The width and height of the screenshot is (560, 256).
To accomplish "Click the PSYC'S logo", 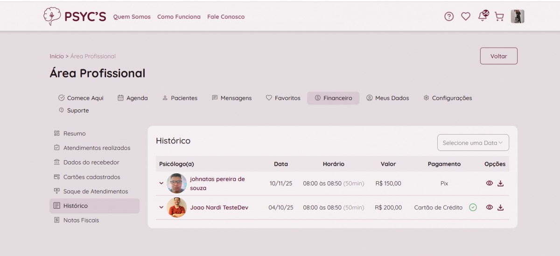I will tap(75, 16).
